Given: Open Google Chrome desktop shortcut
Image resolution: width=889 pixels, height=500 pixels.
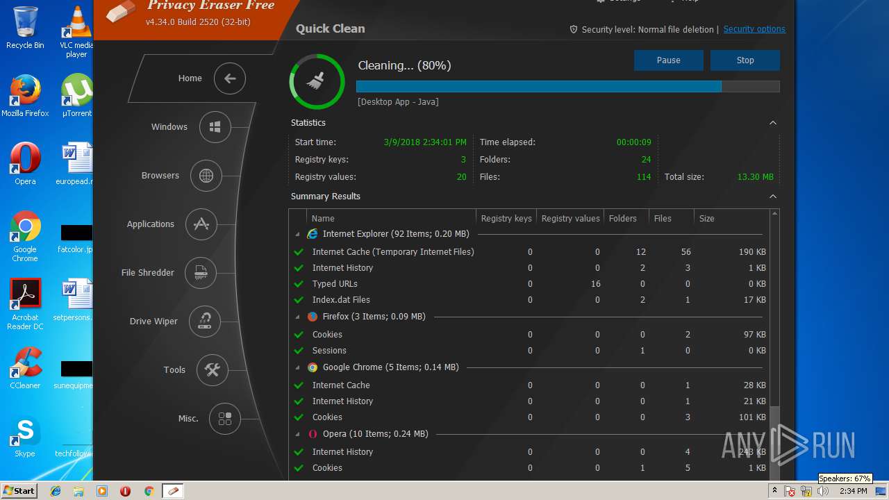Looking at the screenshot, I should point(25,236).
